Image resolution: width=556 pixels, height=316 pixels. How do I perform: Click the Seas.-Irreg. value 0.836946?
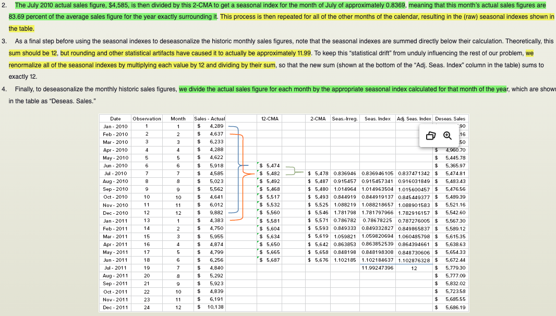(x=345, y=174)
